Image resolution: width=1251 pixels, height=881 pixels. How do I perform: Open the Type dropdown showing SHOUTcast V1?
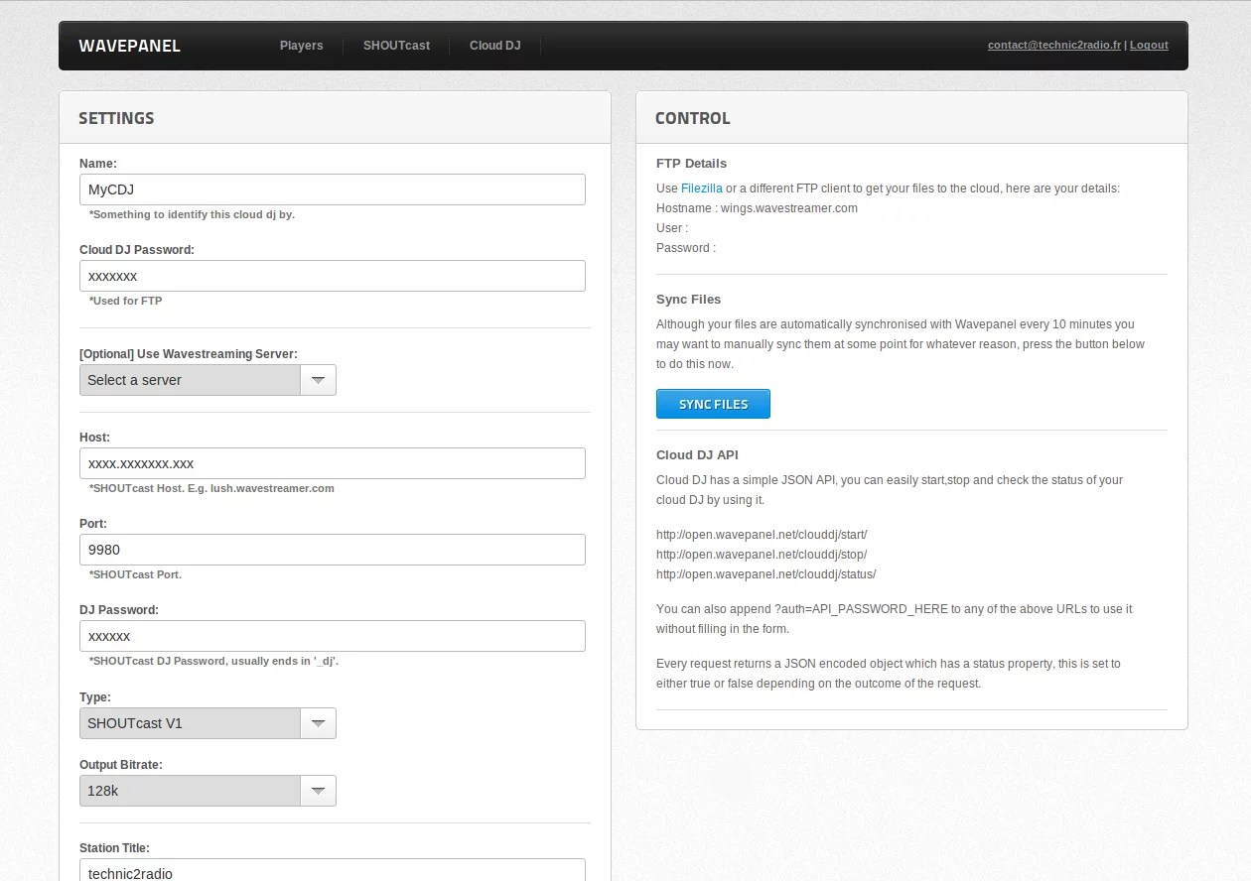[190, 723]
